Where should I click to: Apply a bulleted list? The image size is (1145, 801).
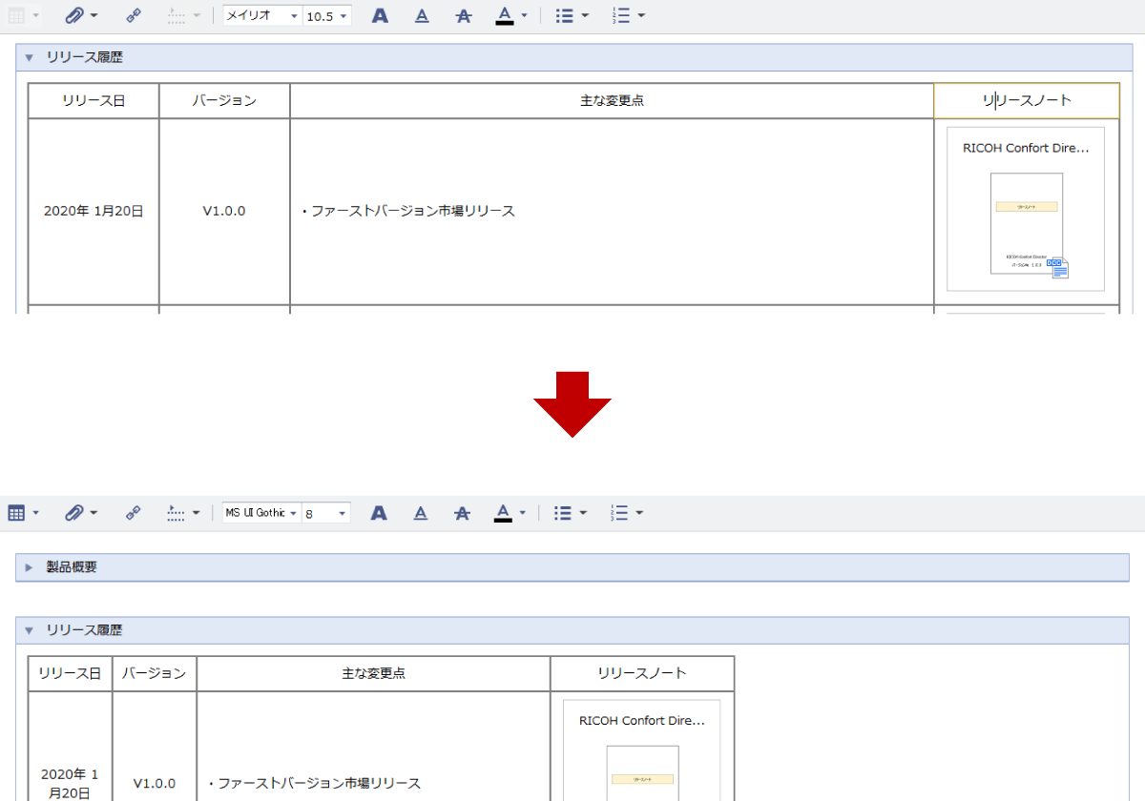(x=565, y=14)
